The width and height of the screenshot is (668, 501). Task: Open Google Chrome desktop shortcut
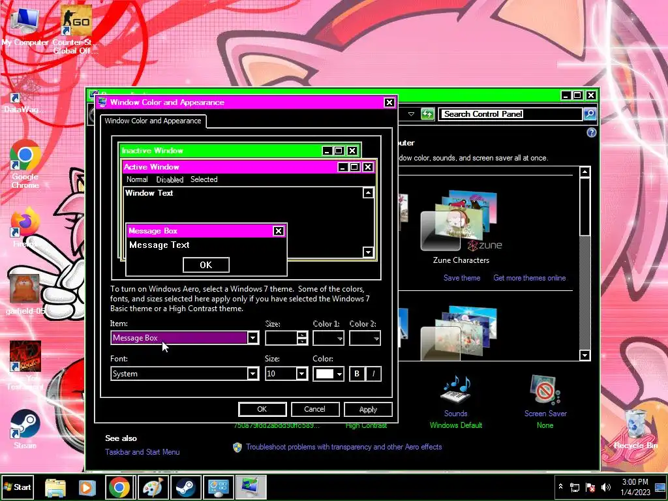[25, 164]
